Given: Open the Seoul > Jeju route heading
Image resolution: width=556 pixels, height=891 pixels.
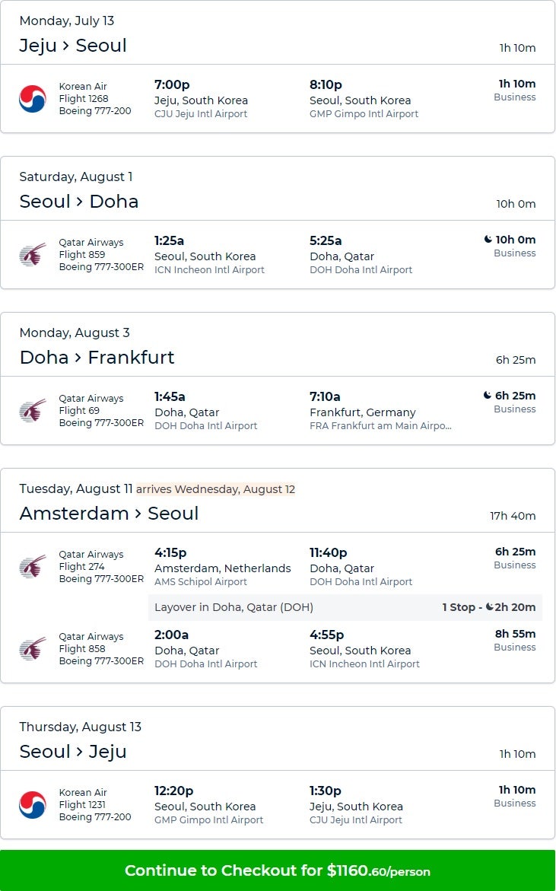Looking at the screenshot, I should pyautogui.click(x=73, y=752).
